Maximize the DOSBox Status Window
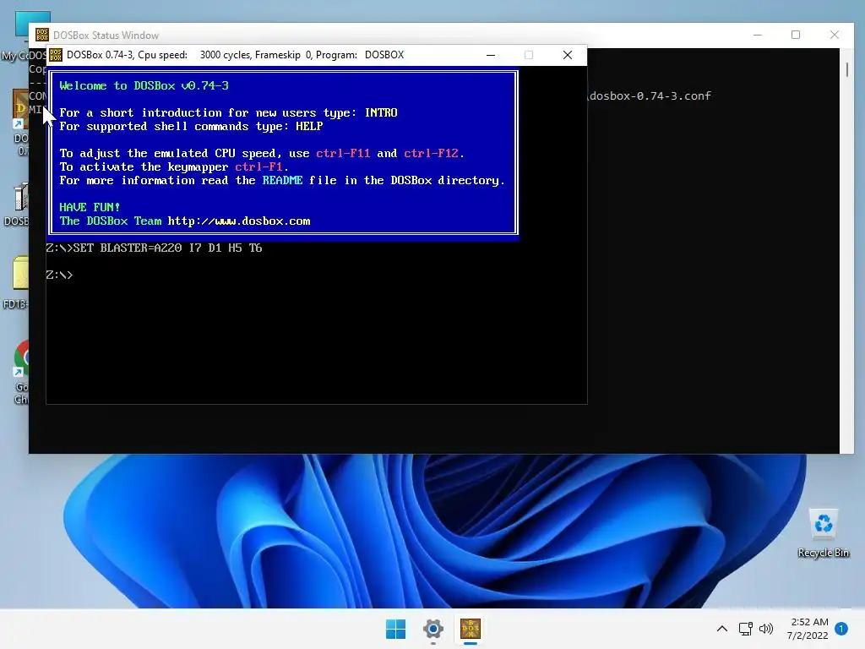 point(796,35)
